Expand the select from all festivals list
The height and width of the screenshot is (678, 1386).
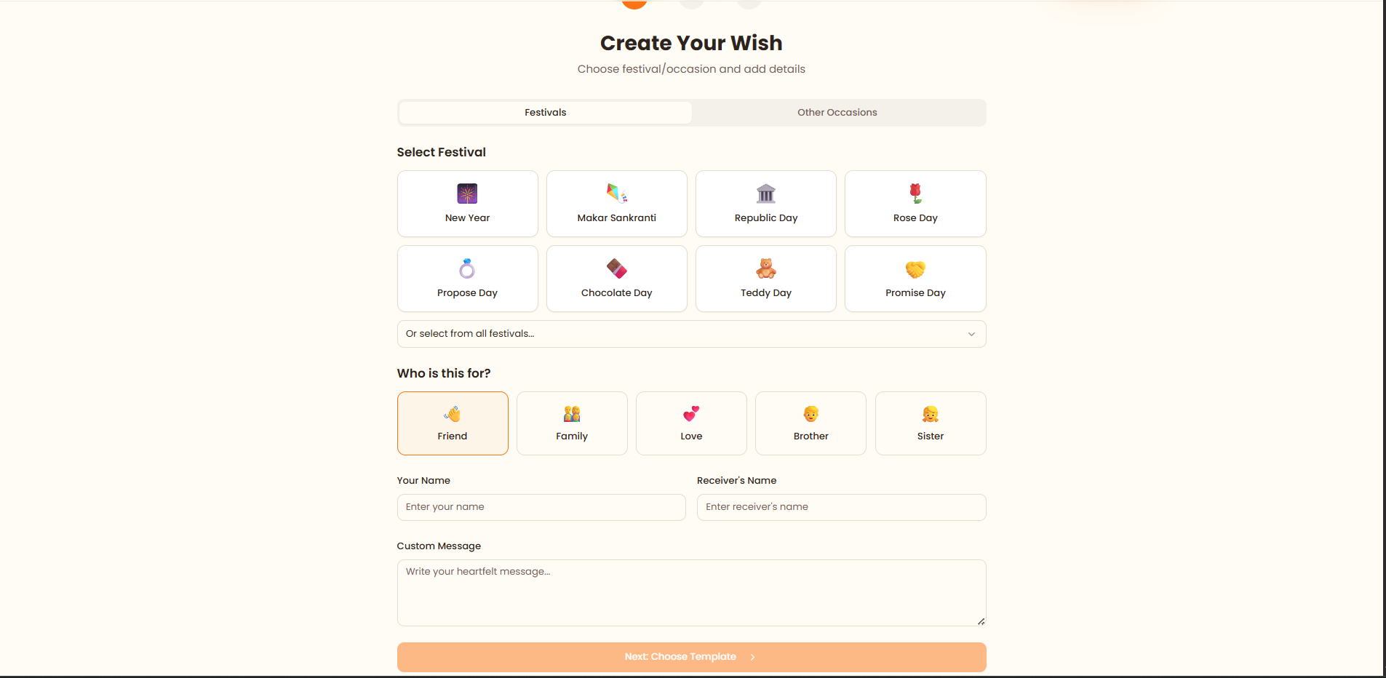pyautogui.click(x=690, y=333)
